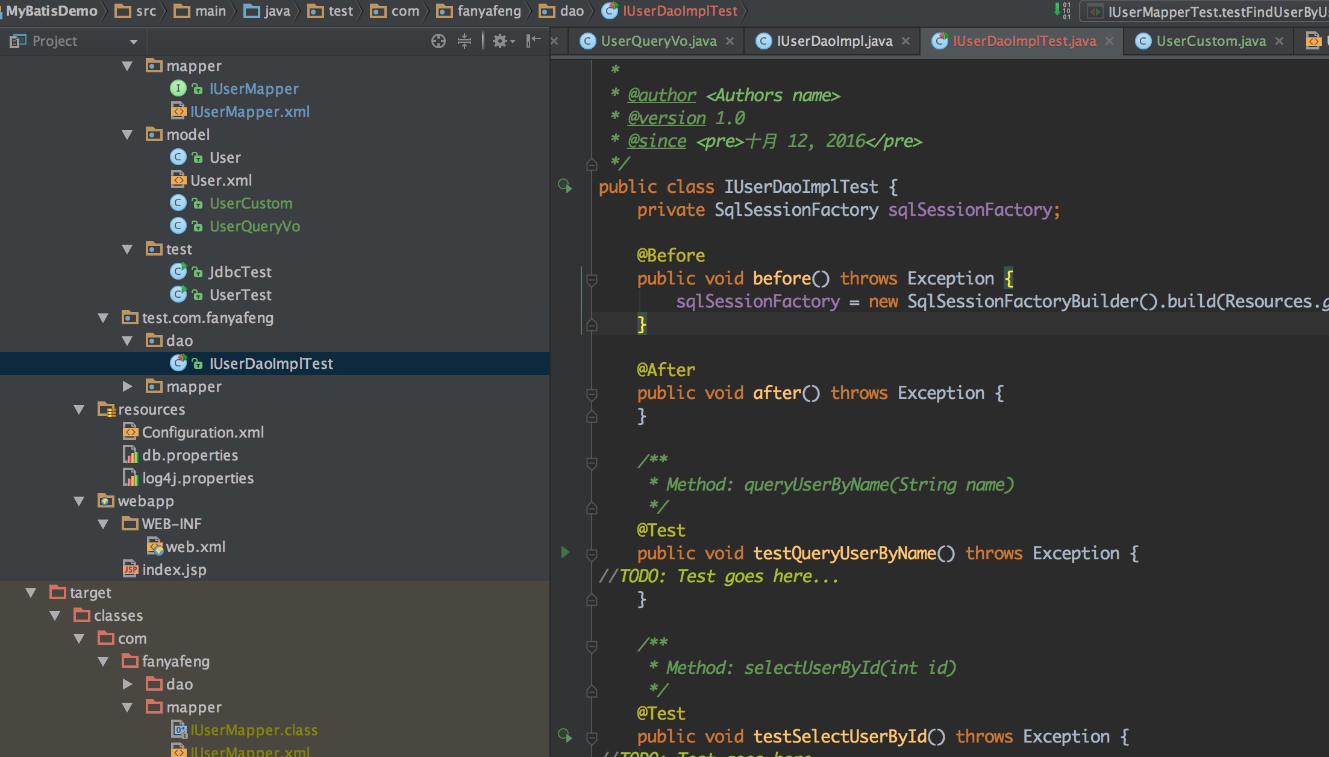Collapse the model folder
The height and width of the screenshot is (757, 1329).
click(x=127, y=134)
